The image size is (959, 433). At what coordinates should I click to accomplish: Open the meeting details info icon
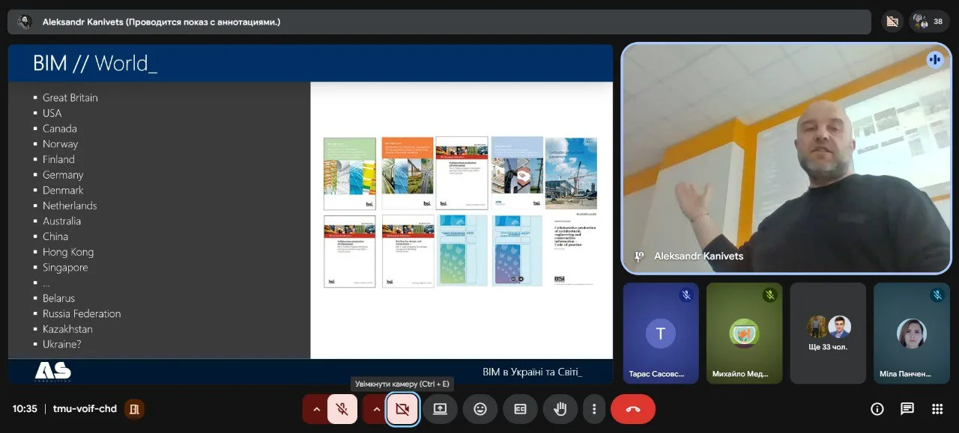click(x=877, y=409)
